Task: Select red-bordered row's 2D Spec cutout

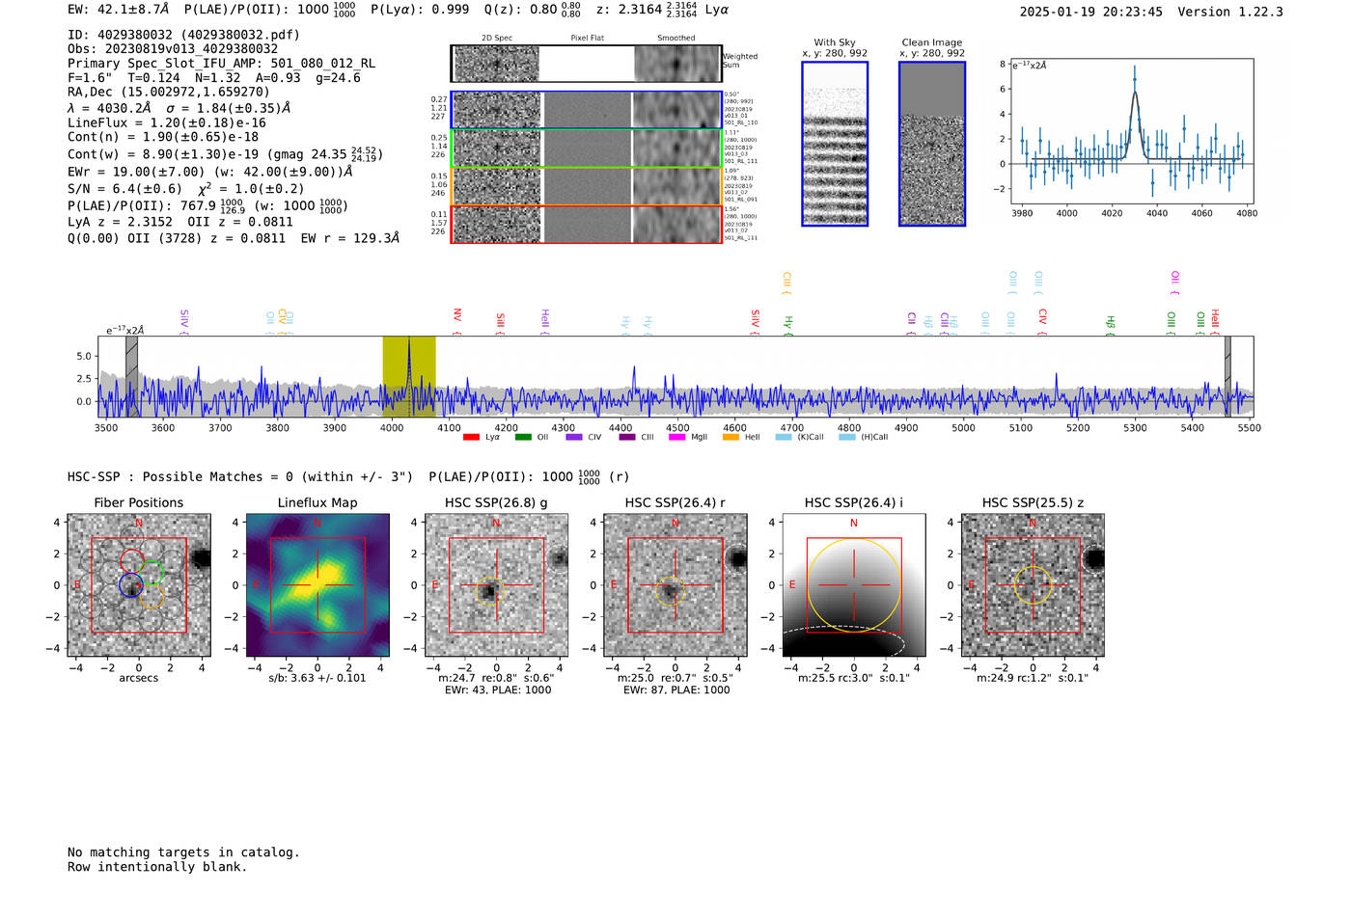Action: click(497, 225)
